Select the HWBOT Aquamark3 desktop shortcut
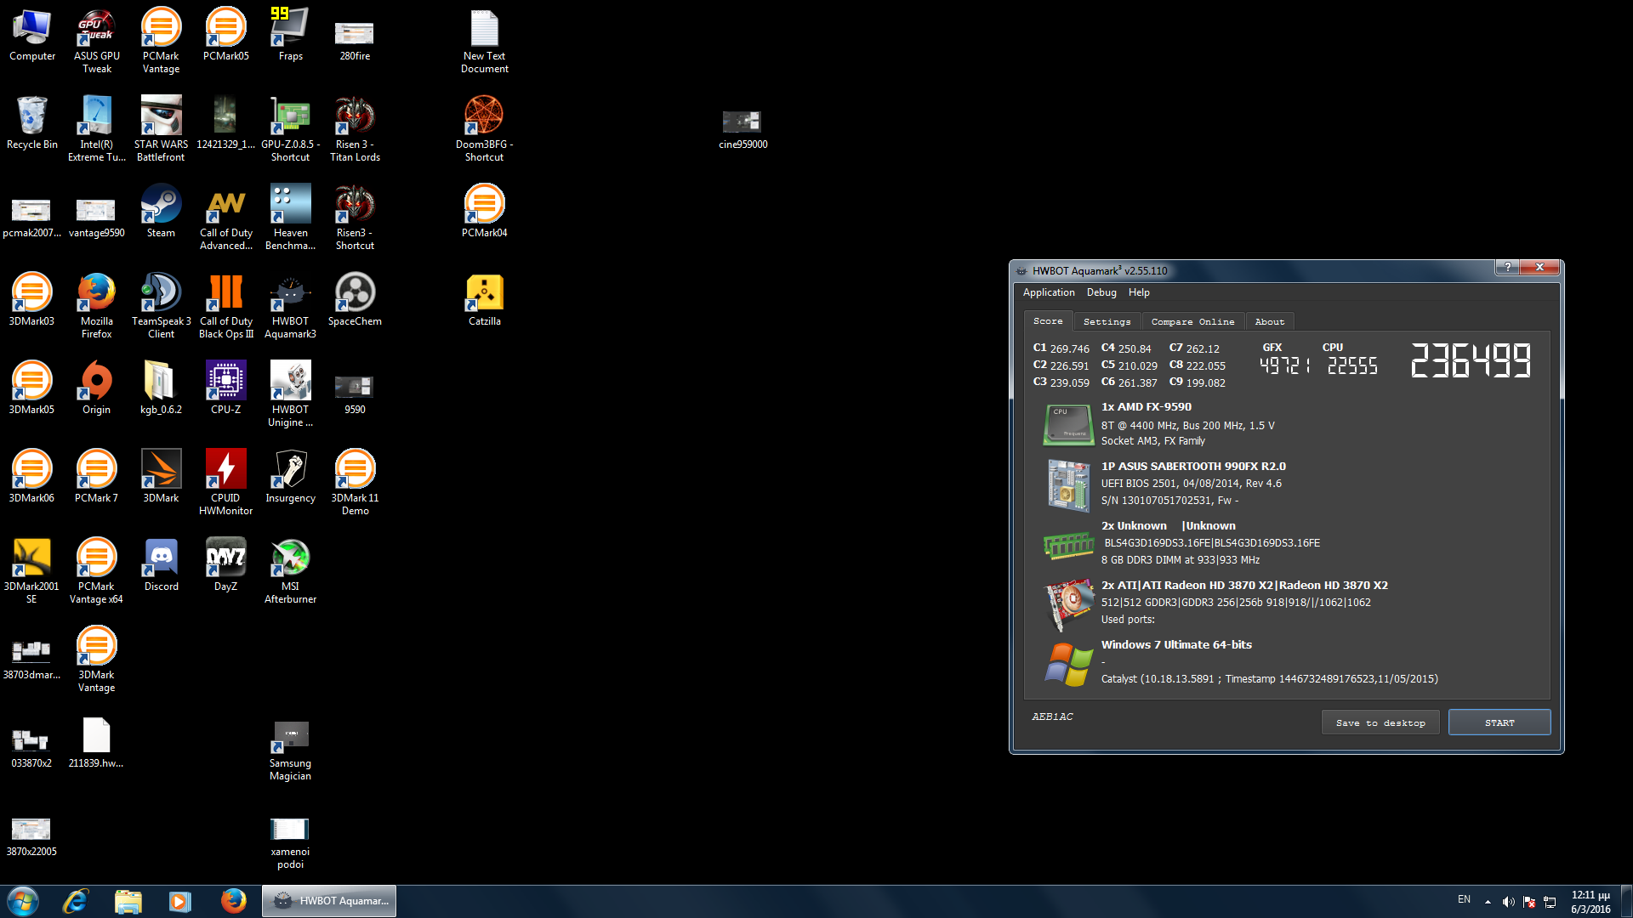The height and width of the screenshot is (918, 1633). click(x=290, y=305)
